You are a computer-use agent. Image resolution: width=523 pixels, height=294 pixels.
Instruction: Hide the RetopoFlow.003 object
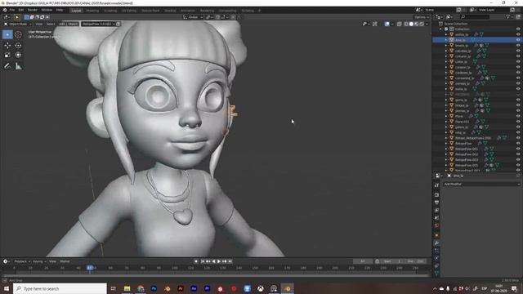(x=518, y=160)
